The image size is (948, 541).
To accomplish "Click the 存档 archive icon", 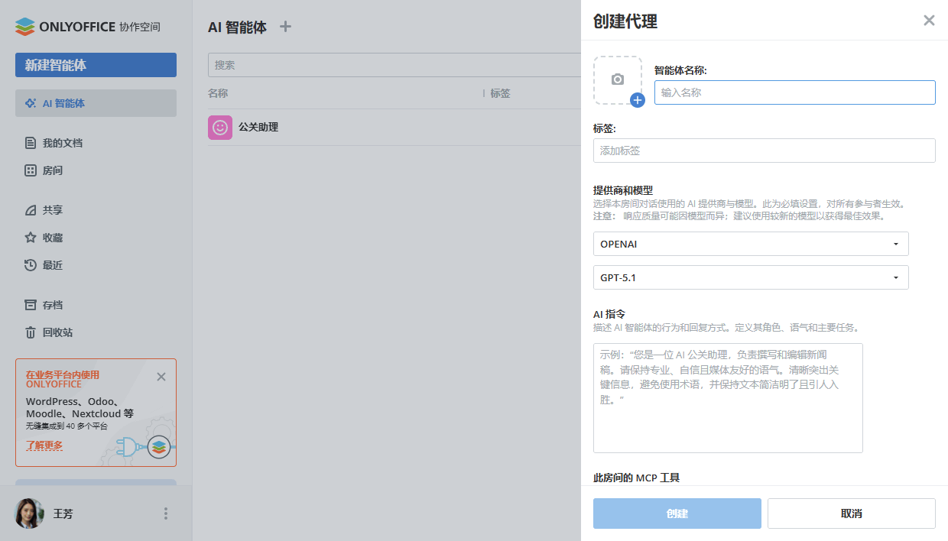I will [32, 304].
